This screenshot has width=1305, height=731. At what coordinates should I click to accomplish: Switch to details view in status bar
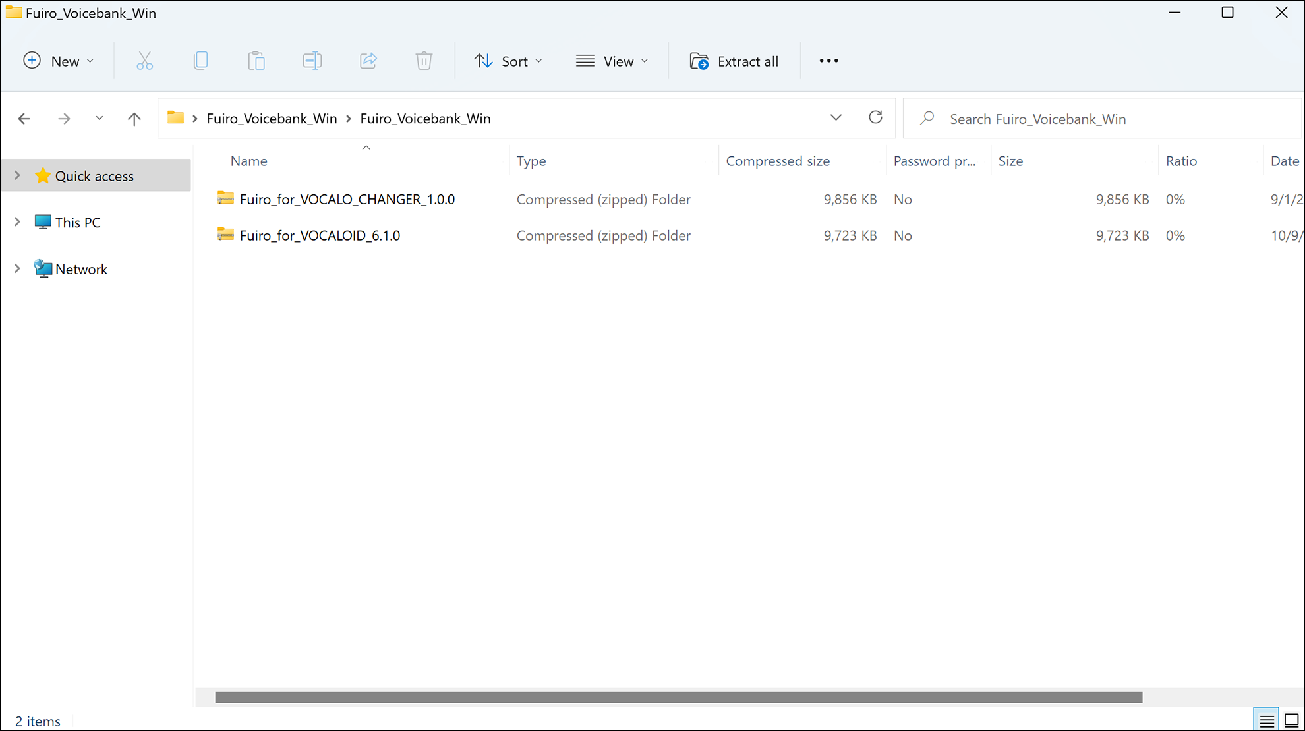(x=1265, y=720)
